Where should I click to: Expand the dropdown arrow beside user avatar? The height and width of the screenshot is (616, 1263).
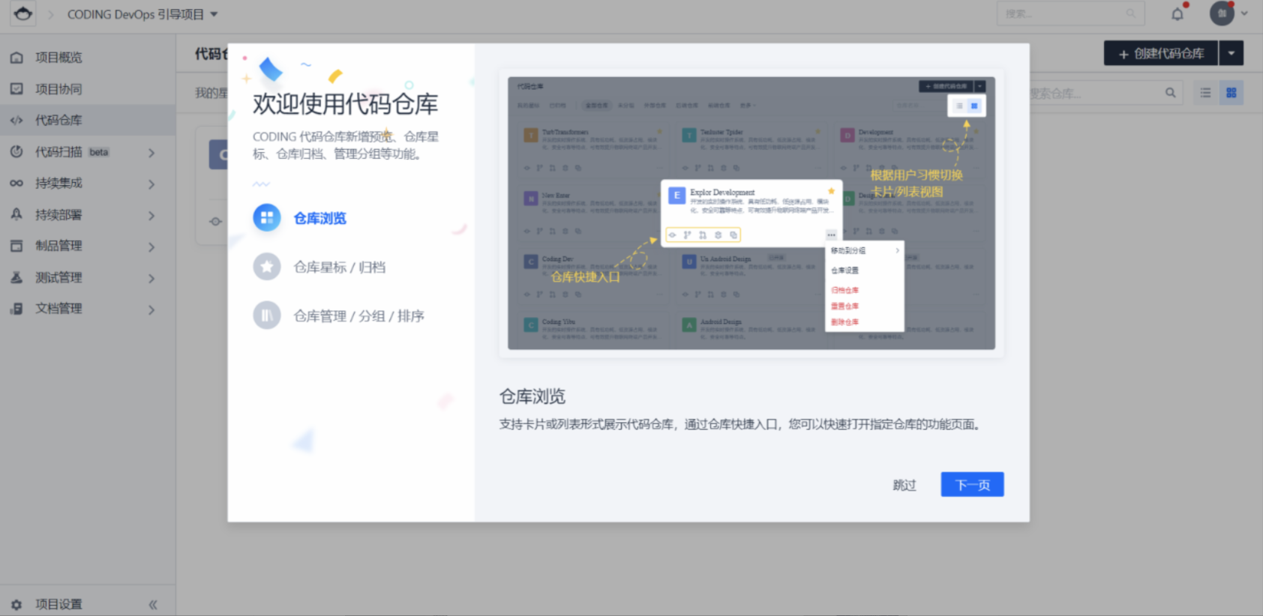(x=1244, y=13)
